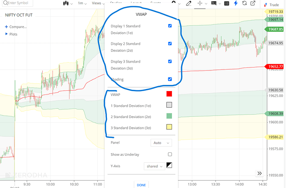The width and height of the screenshot is (286, 188).
Task: Click the crosshair cursor tool
Action: pos(200,3)
